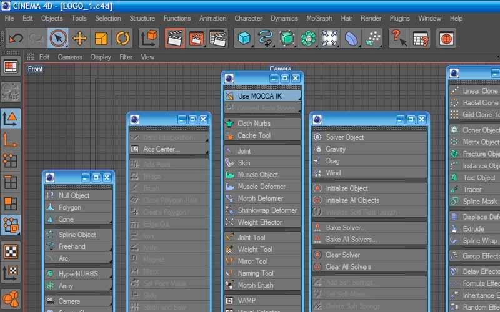Click the particle emitter toolbar icon
500x312 pixels.
[x=372, y=39]
